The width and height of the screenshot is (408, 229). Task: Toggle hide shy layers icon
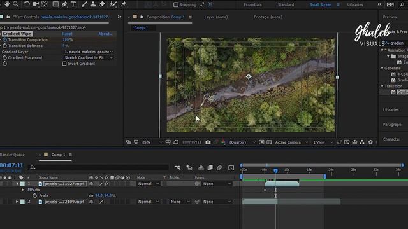coord(201,168)
